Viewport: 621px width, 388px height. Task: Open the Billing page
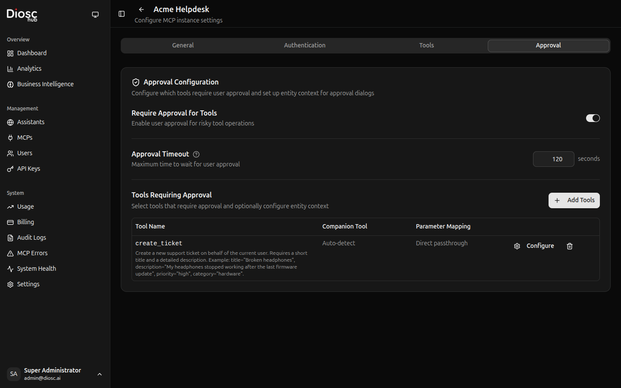pos(25,222)
